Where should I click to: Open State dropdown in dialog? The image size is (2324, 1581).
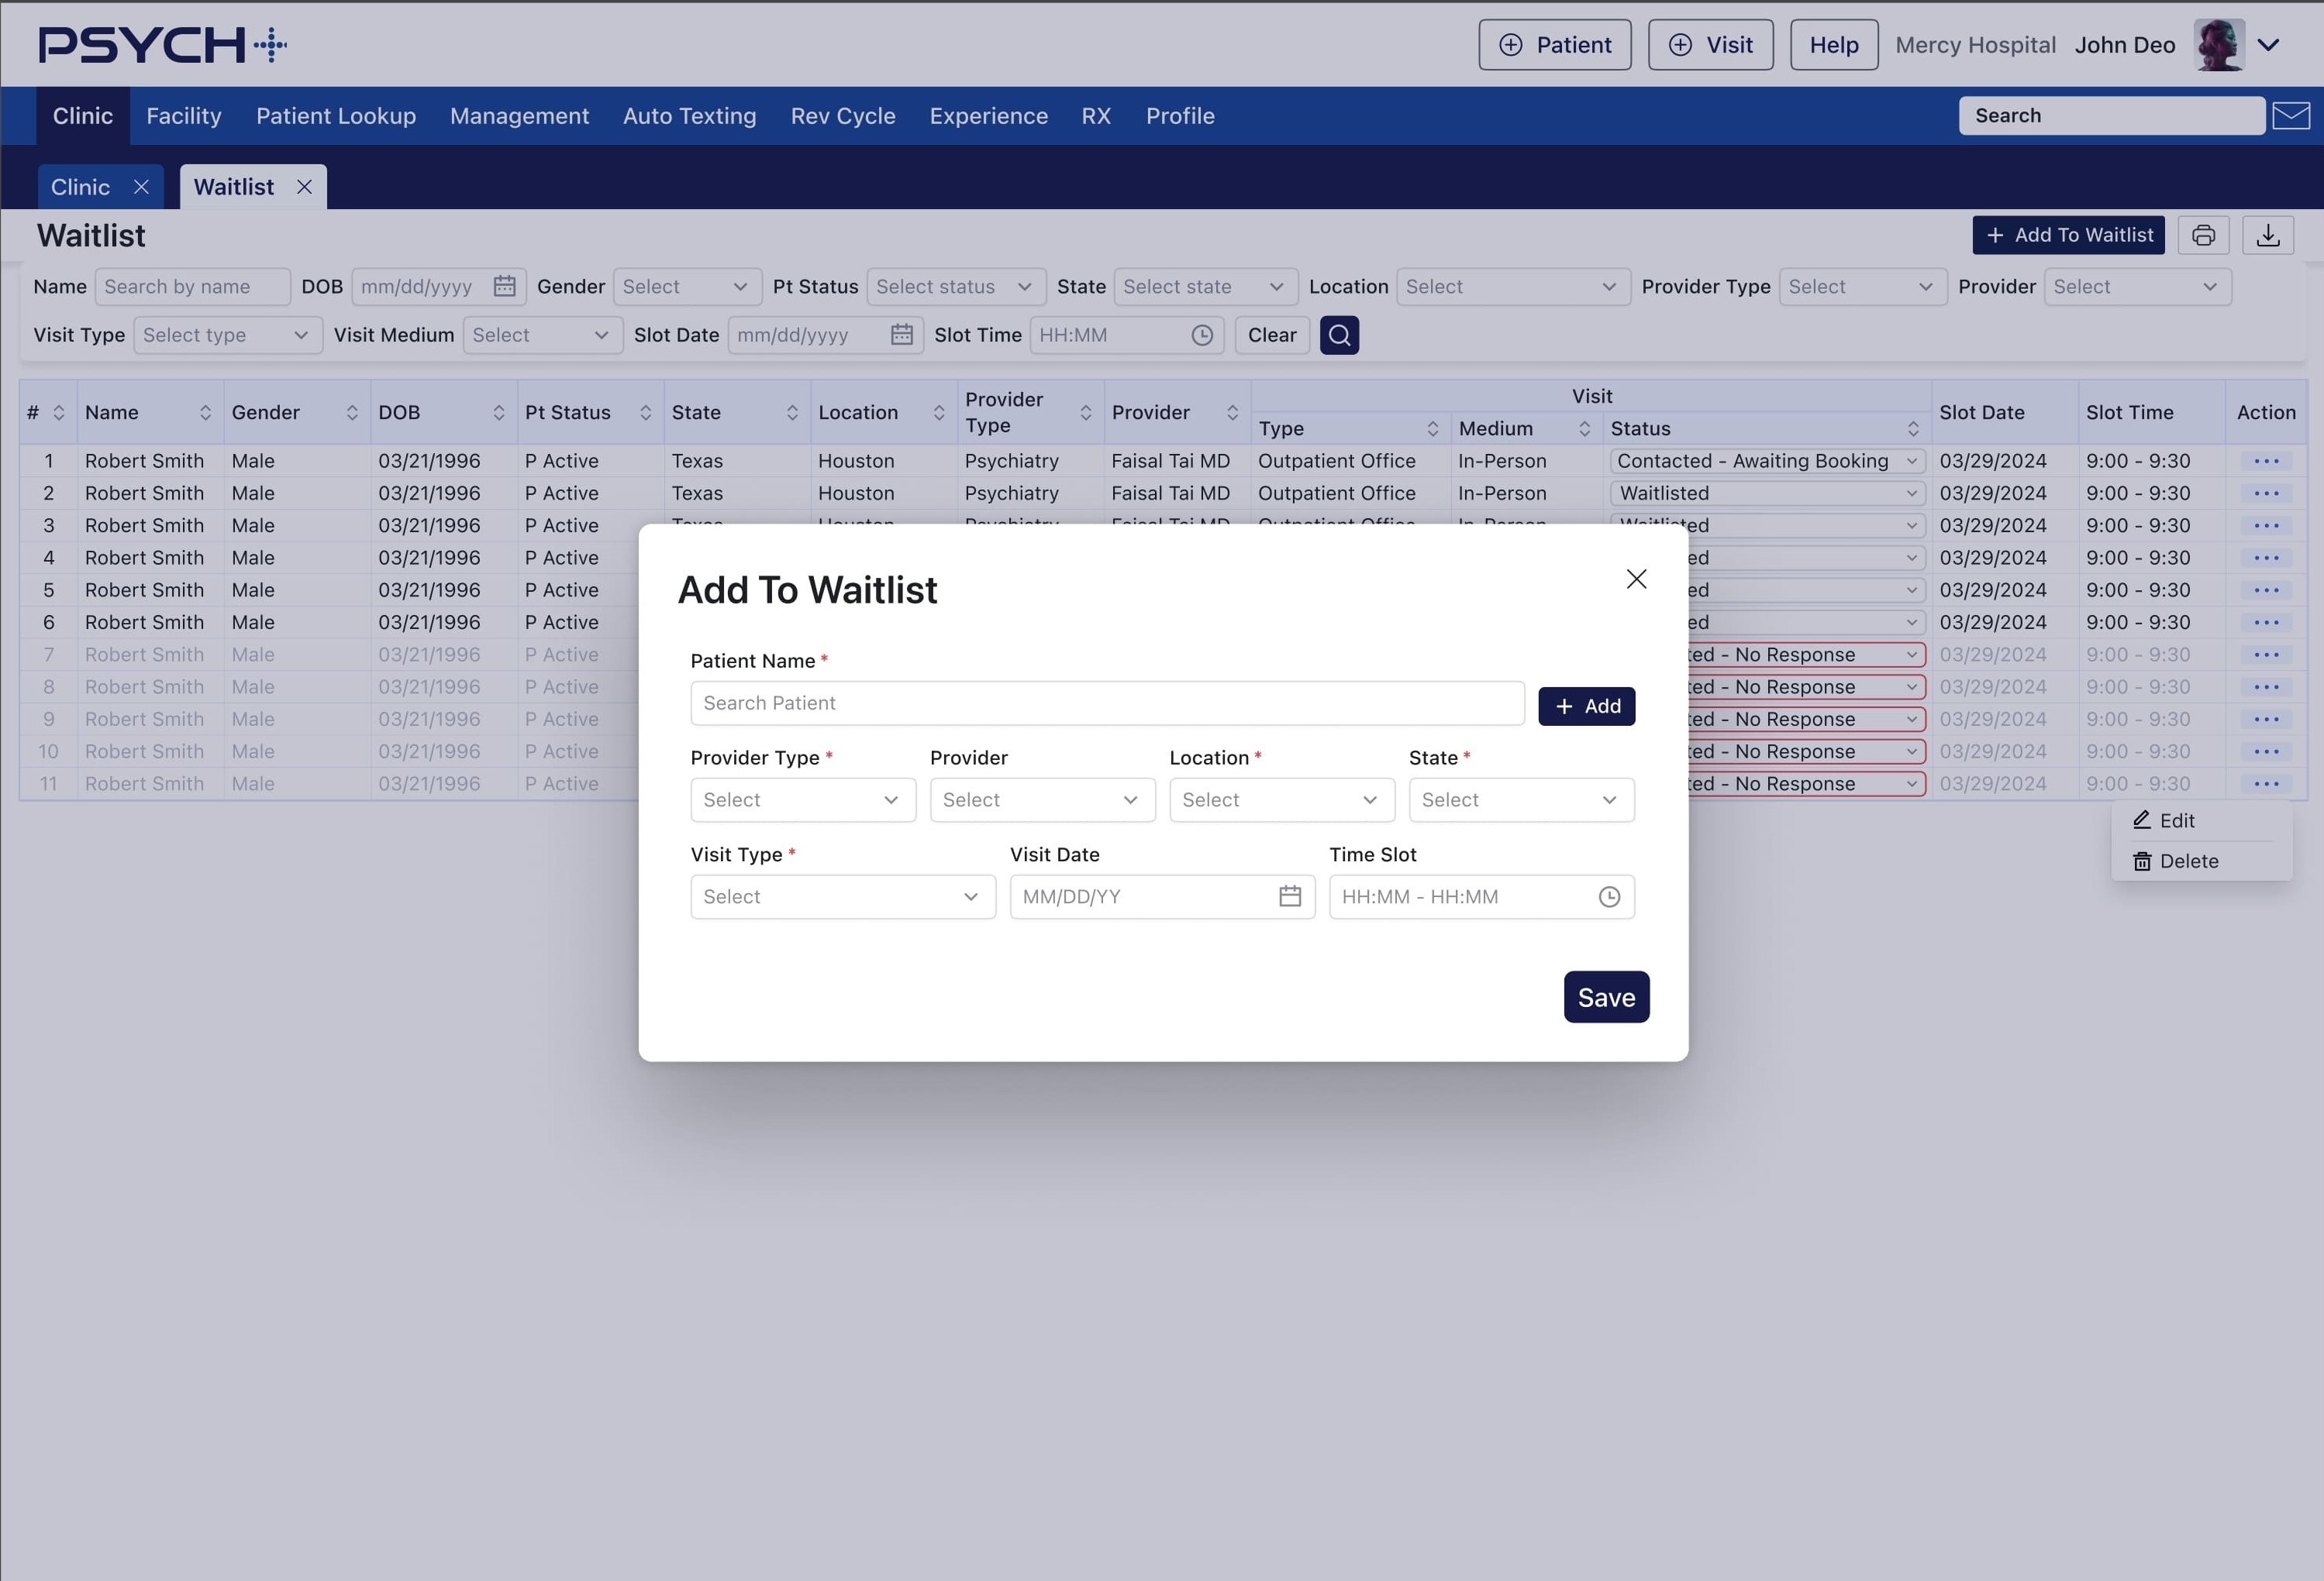coord(1520,799)
